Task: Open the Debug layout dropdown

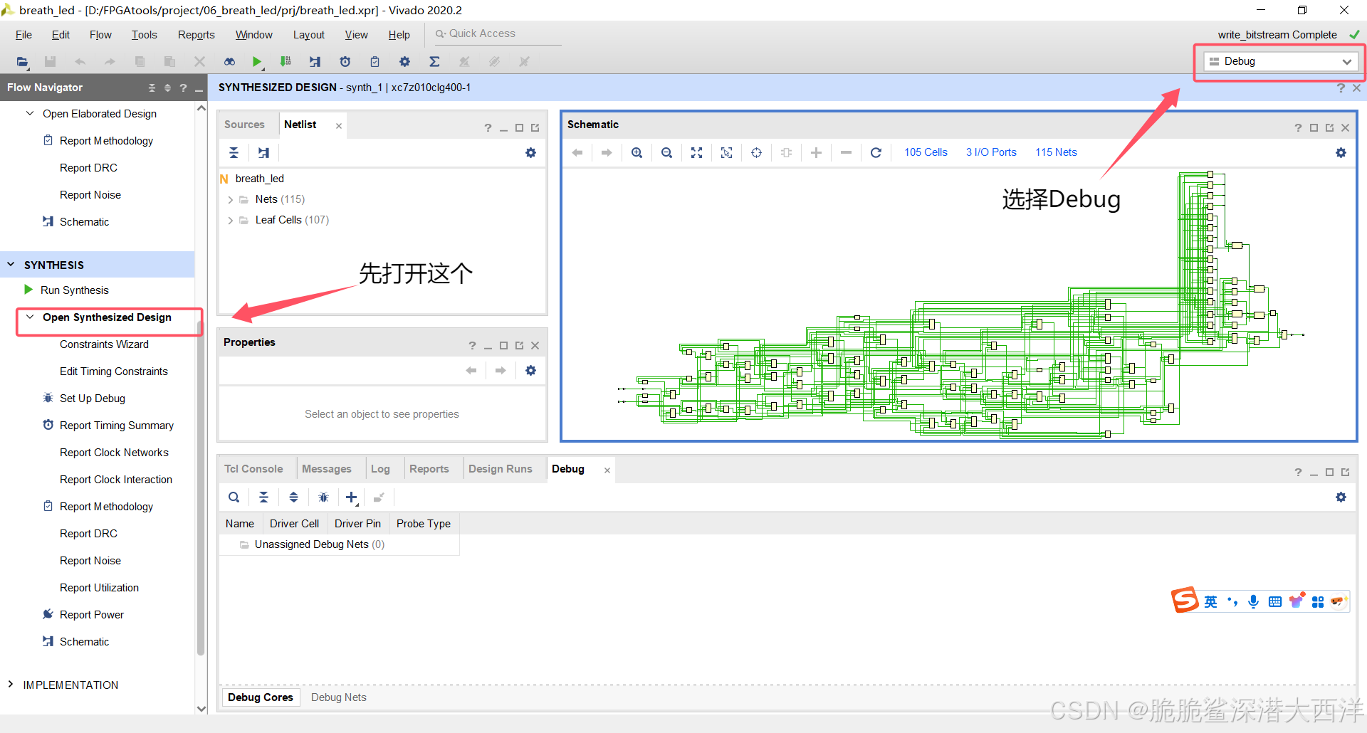Action: point(1281,61)
